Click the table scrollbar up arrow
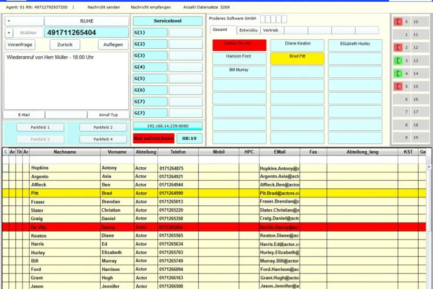The width and height of the screenshot is (433, 289). tap(429, 167)
